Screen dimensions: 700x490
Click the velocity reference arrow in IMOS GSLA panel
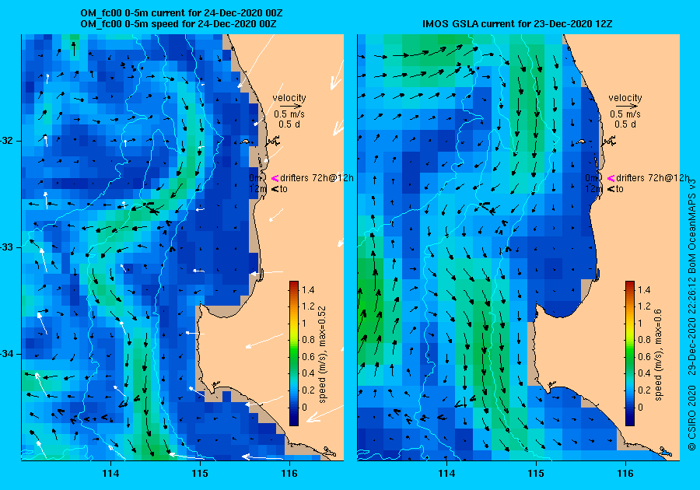(x=625, y=107)
